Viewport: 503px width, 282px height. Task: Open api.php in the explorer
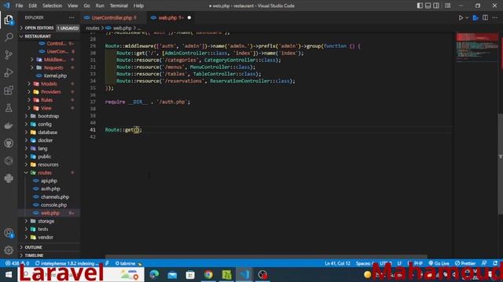click(x=49, y=181)
